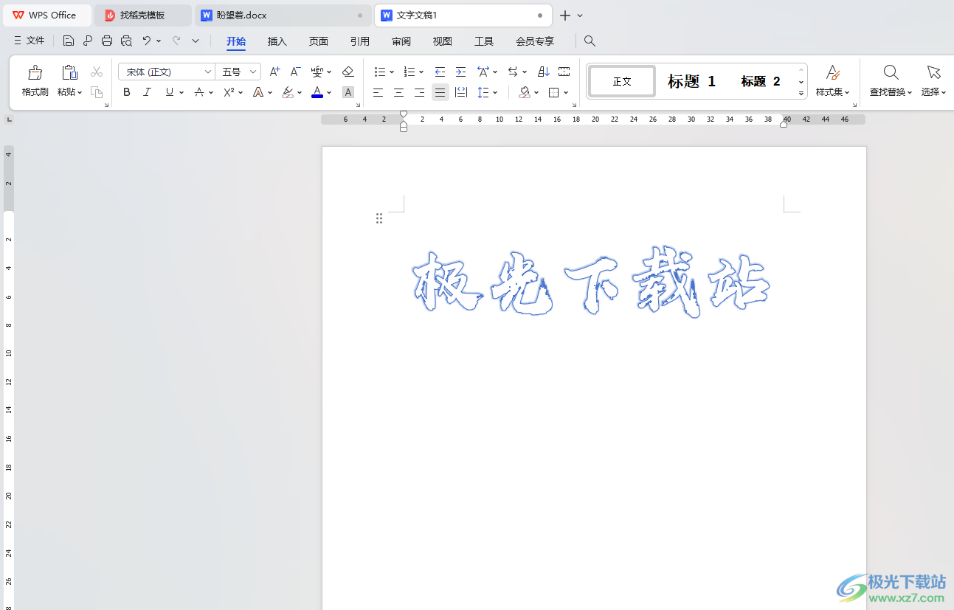Viewport: 954px width, 610px height.
Task: Open the 工具 ribbon tab
Action: coord(484,41)
